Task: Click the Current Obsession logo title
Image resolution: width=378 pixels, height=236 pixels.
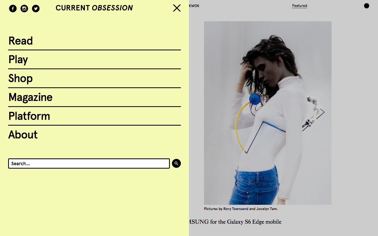Action: pos(94,8)
